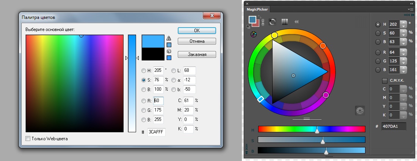Select the R radio in Палитра цветов
Viewport: 417px width, 161px height.
click(144, 101)
